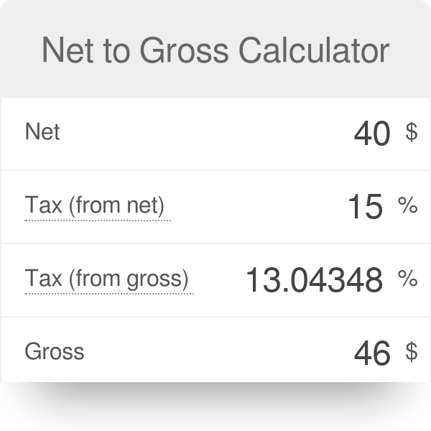Click percent unit beside the 15 value

[407, 206]
